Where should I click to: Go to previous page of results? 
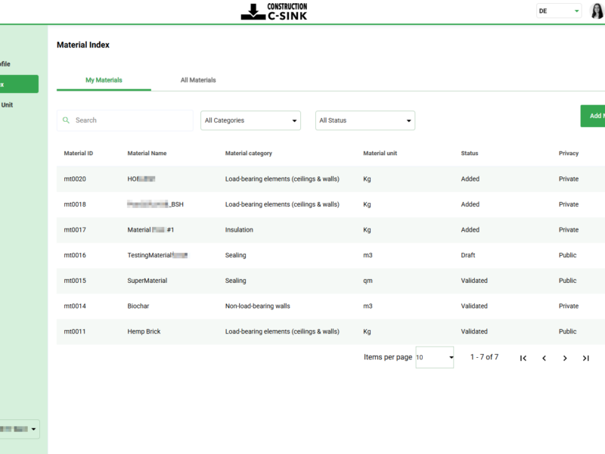(x=544, y=358)
